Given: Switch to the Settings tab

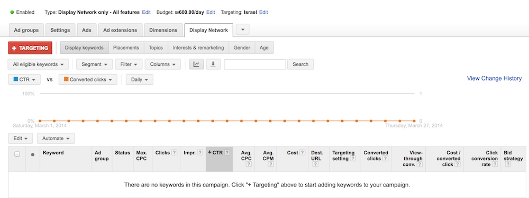Looking at the screenshot, I should [x=60, y=30].
